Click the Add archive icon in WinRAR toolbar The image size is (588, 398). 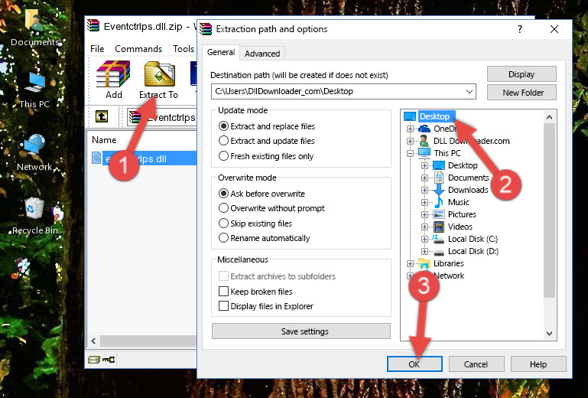pyautogui.click(x=113, y=74)
